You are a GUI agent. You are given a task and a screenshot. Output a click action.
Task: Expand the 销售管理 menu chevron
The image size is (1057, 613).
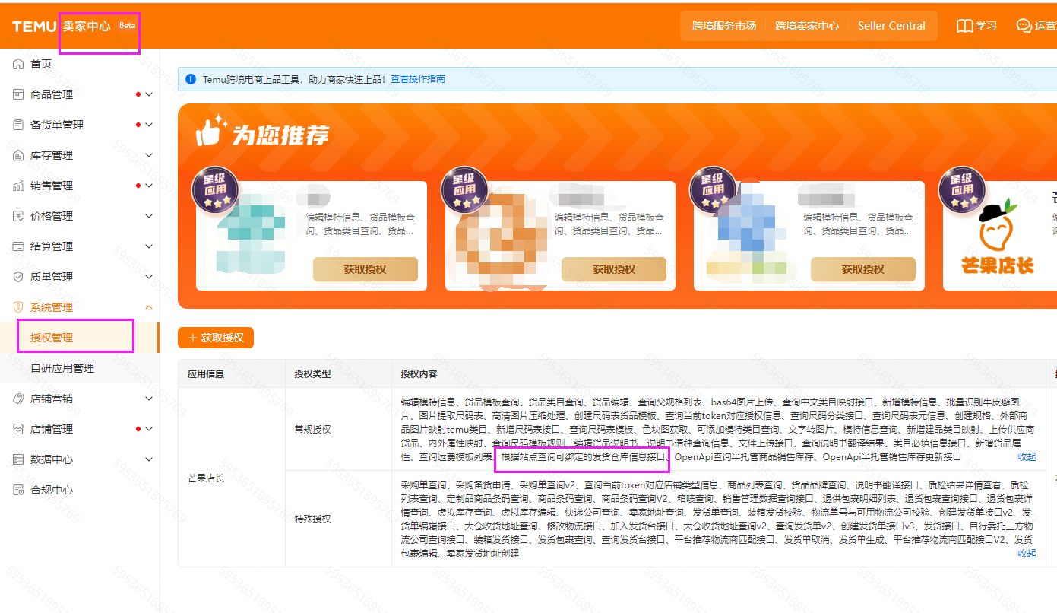(149, 186)
